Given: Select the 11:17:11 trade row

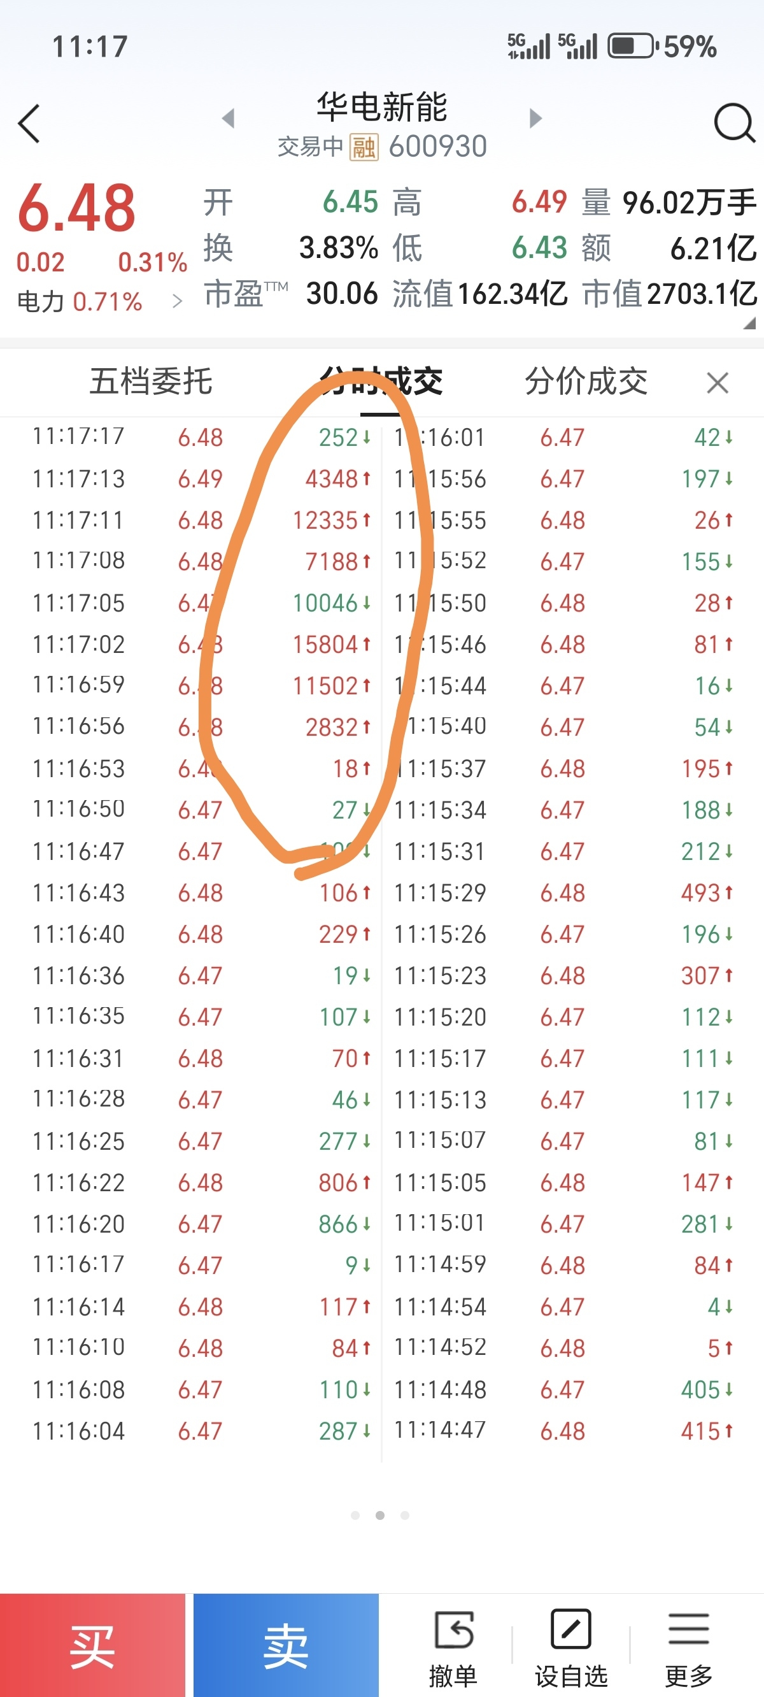Looking at the screenshot, I should (202, 520).
